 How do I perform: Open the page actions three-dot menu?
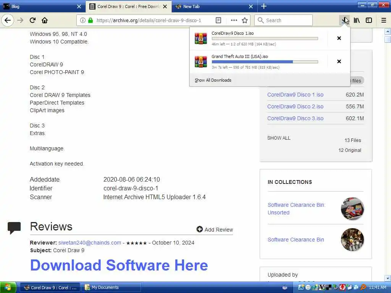point(234,20)
